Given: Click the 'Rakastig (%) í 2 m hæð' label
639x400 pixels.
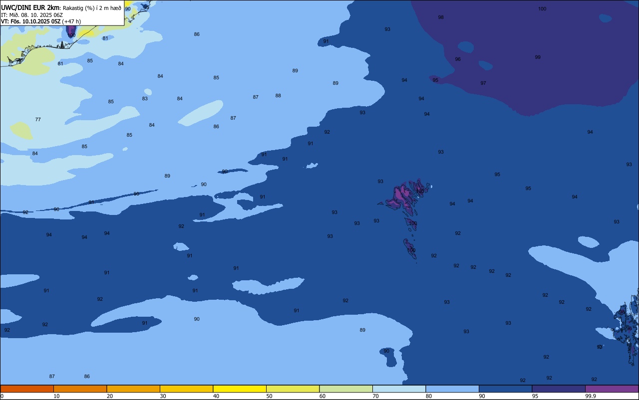Looking at the screenshot, I should click(x=92, y=7).
